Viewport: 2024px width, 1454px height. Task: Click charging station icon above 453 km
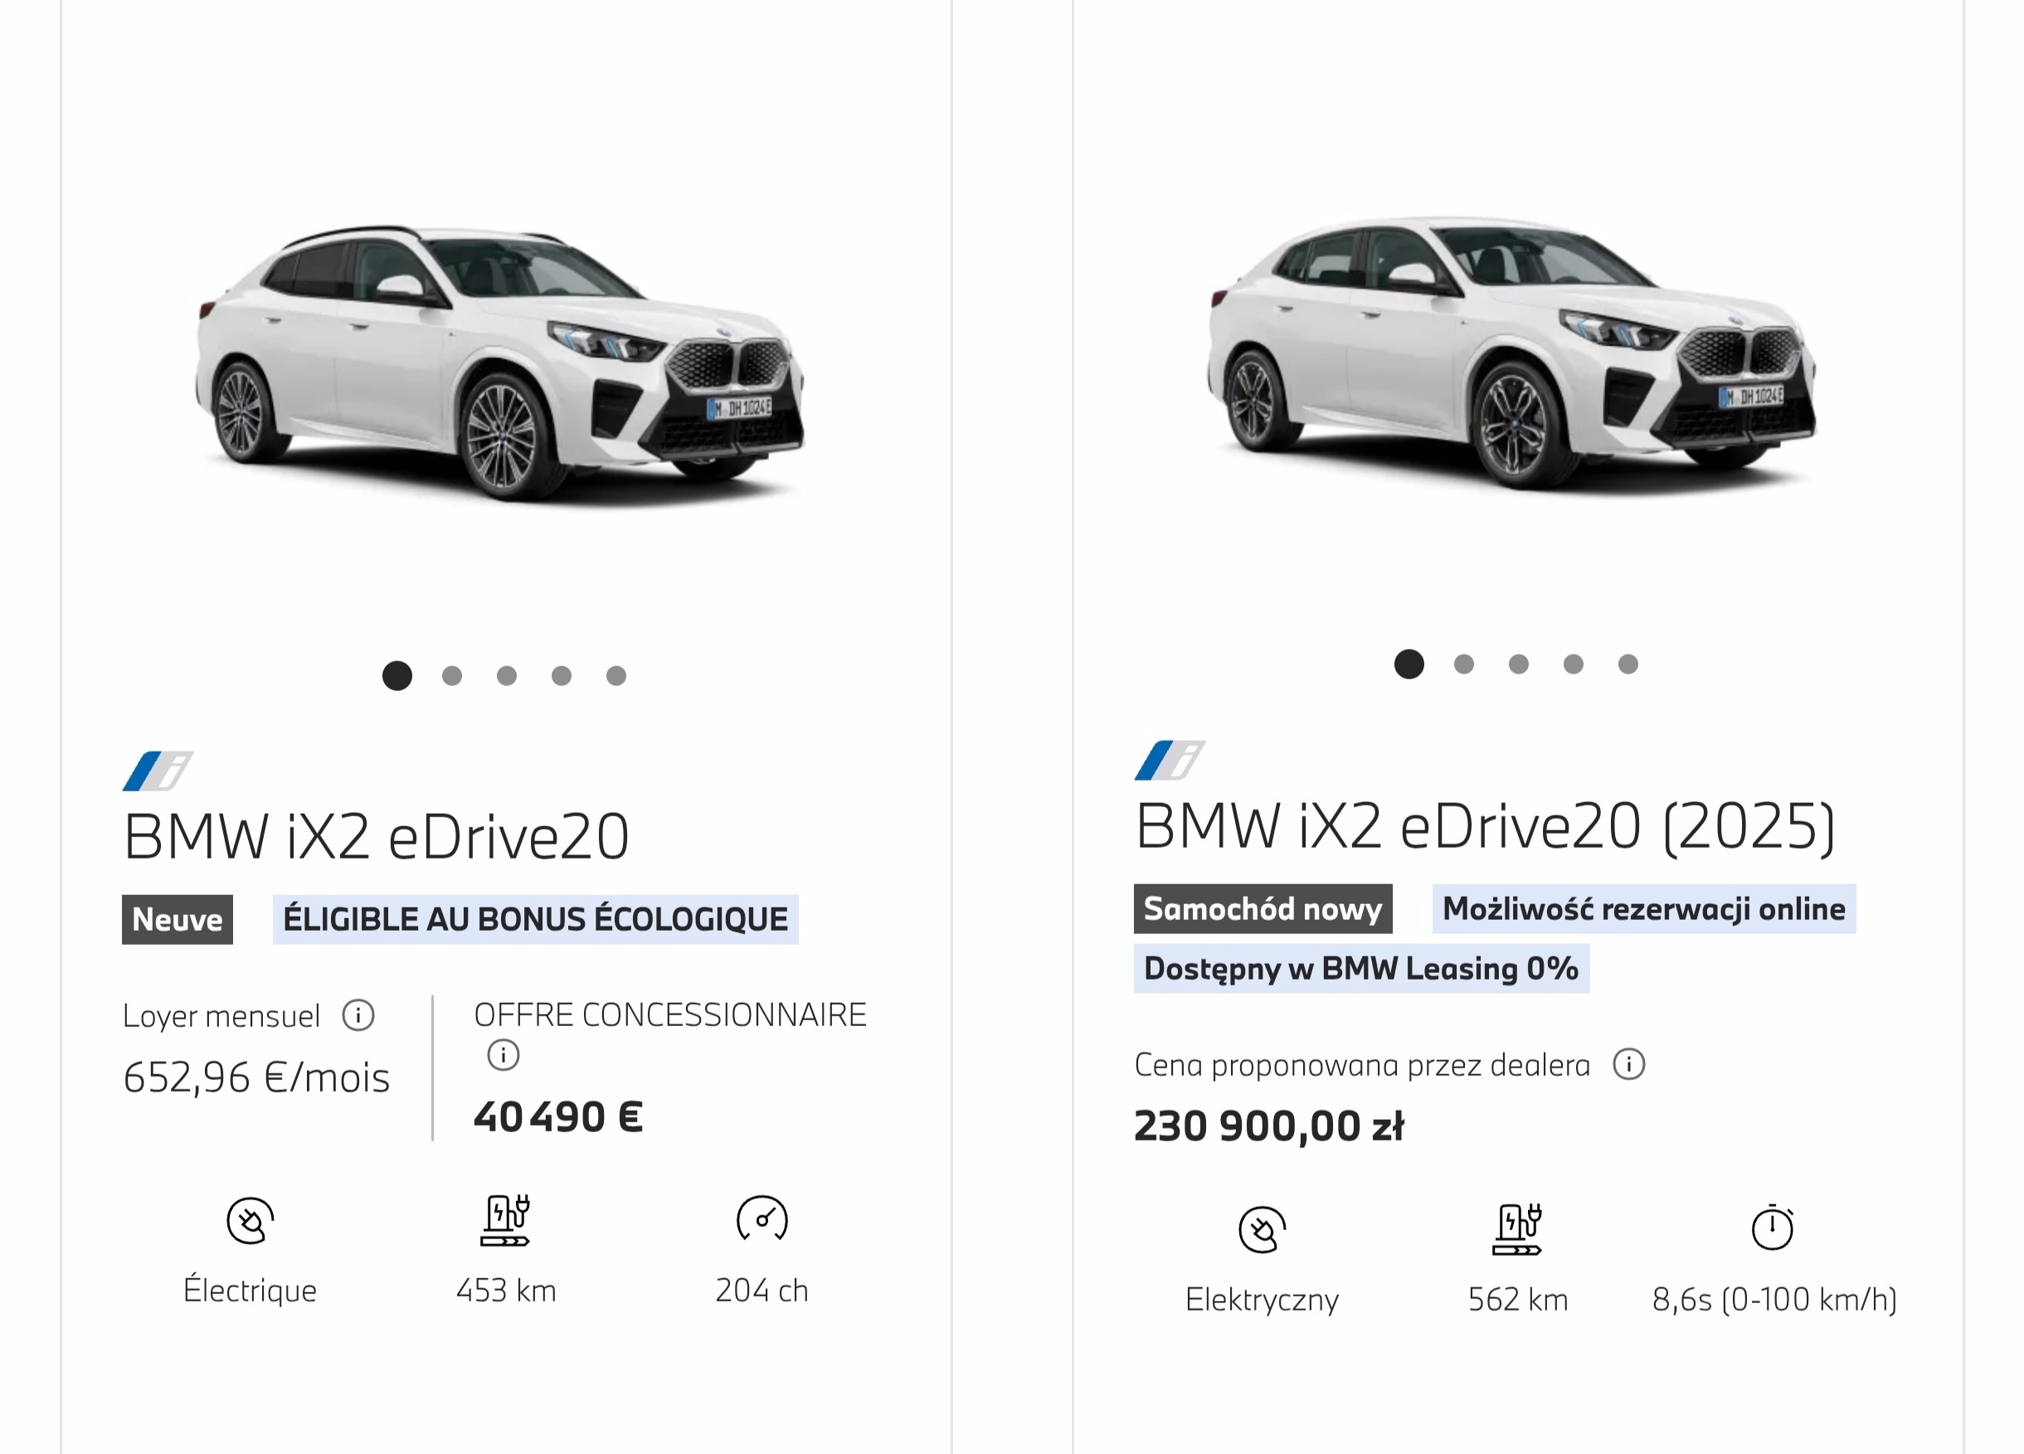(505, 1220)
